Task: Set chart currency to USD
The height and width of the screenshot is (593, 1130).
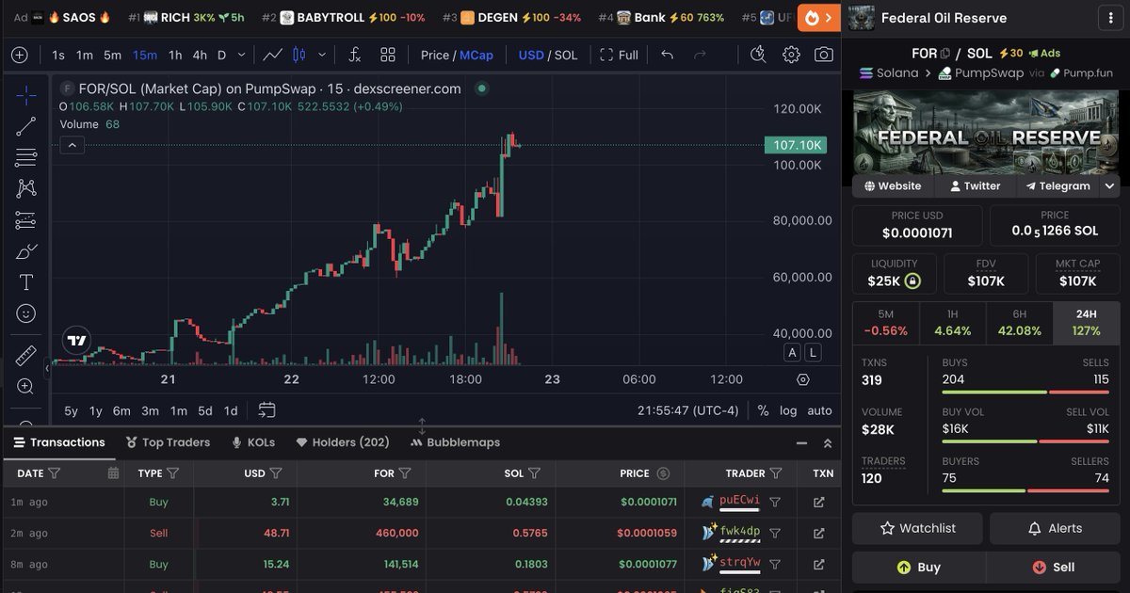Action: [x=531, y=55]
